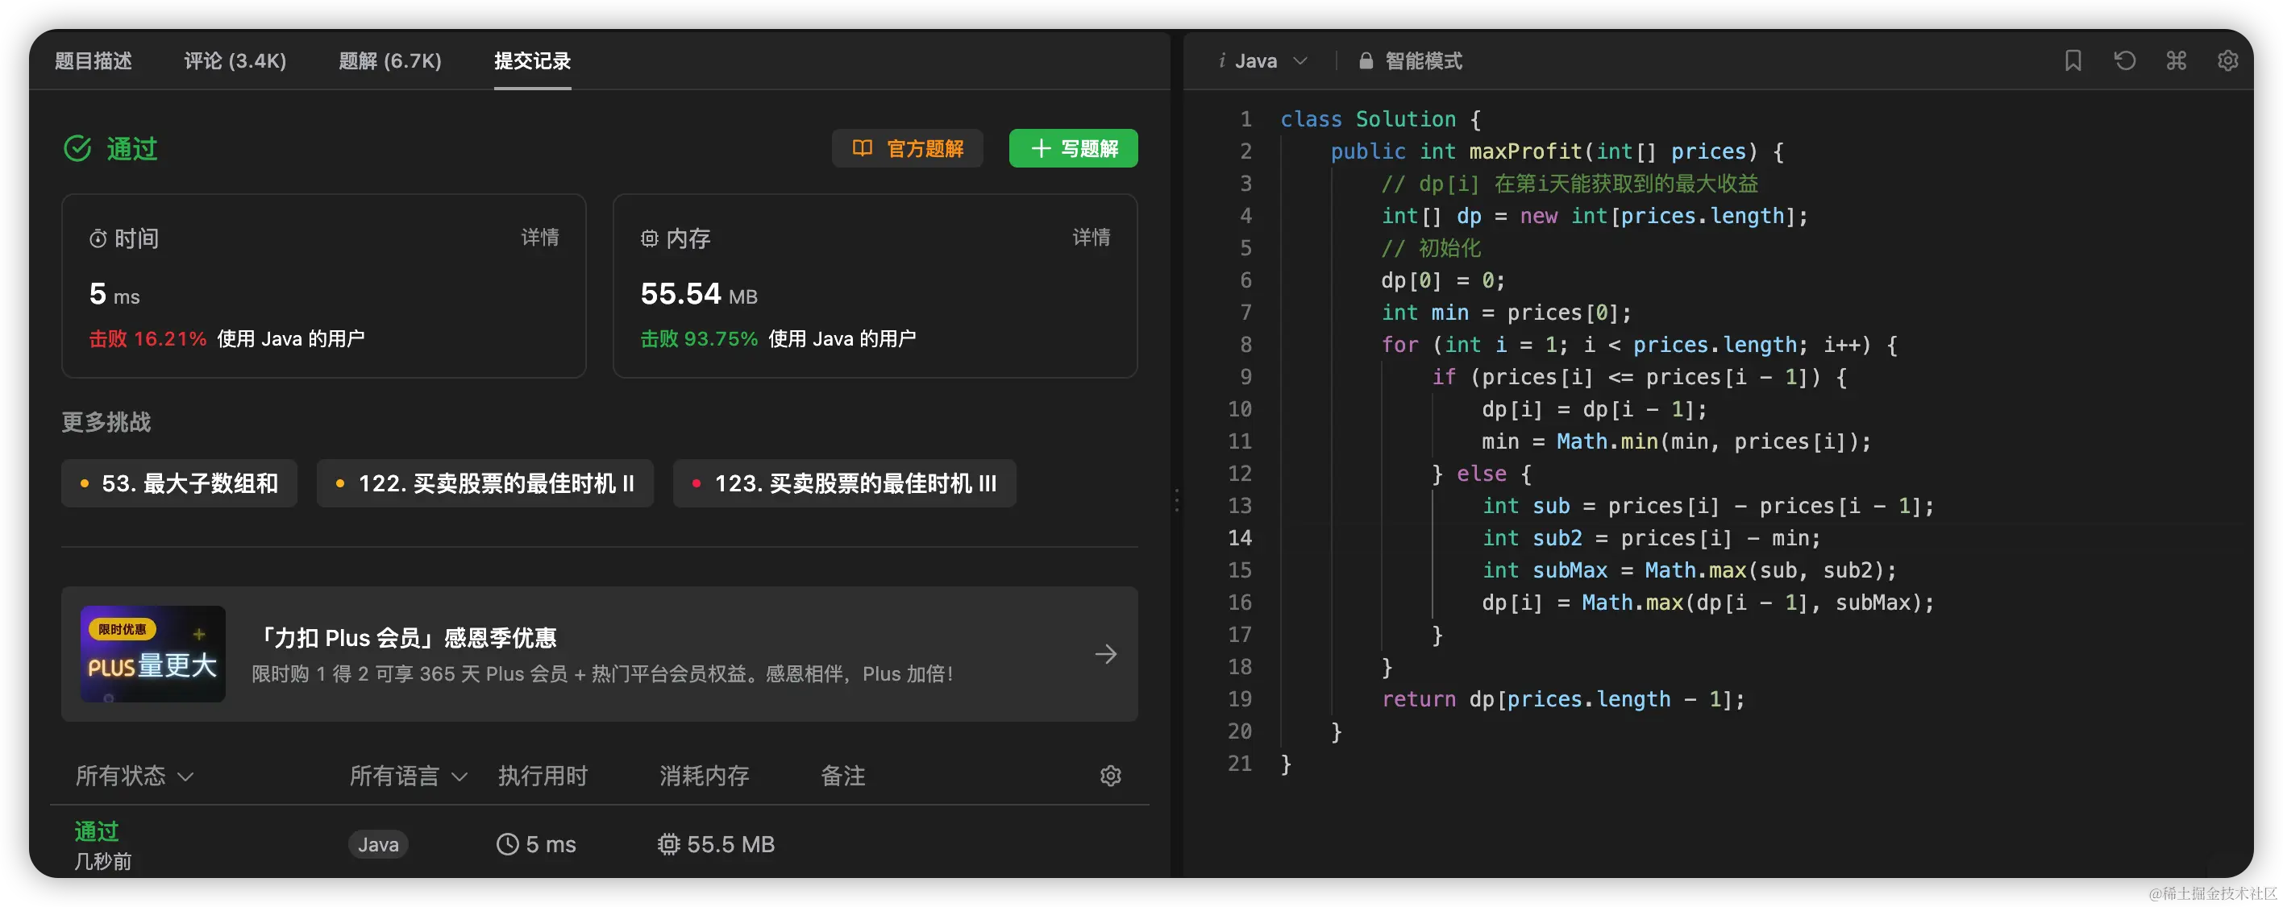Switch to the 题目描述 tab
2283x907 pixels.
pyautogui.click(x=93, y=61)
